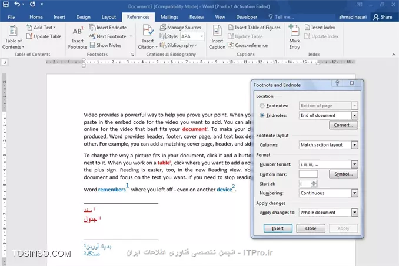Open the Review tab
399x266 pixels.
(x=197, y=17)
